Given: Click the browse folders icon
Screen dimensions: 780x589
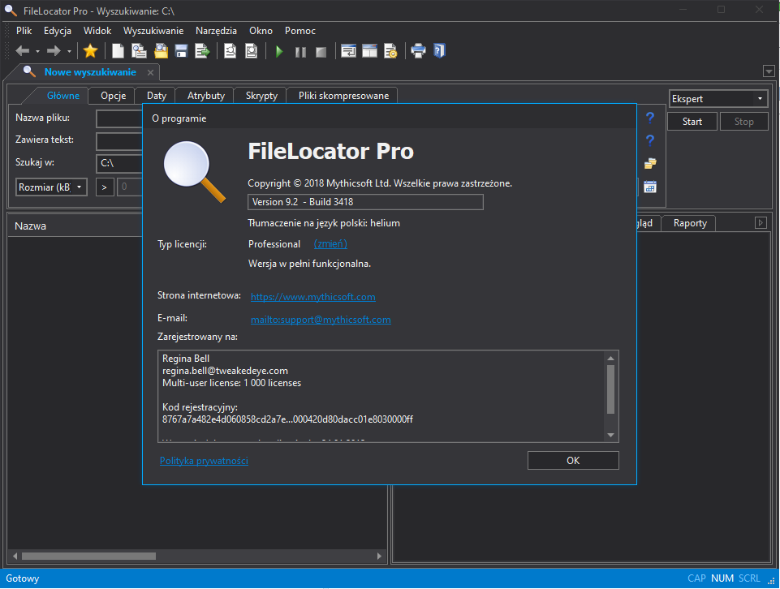Looking at the screenshot, I should pos(650,164).
